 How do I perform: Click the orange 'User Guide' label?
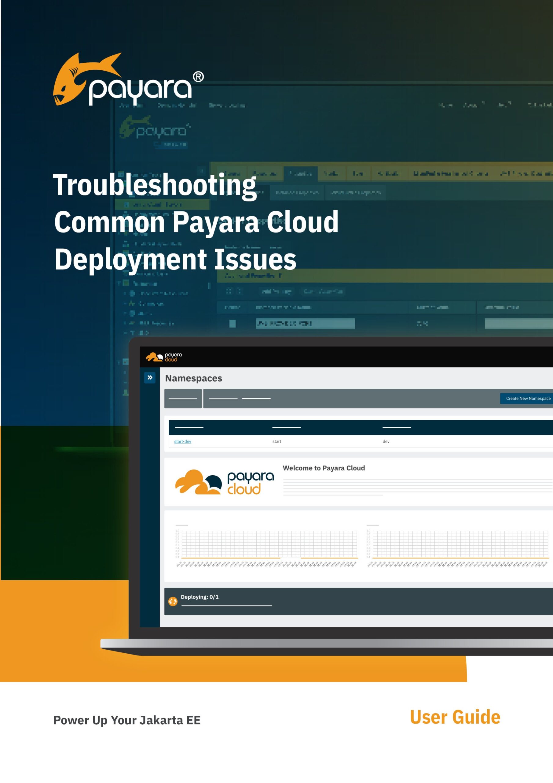(455, 717)
